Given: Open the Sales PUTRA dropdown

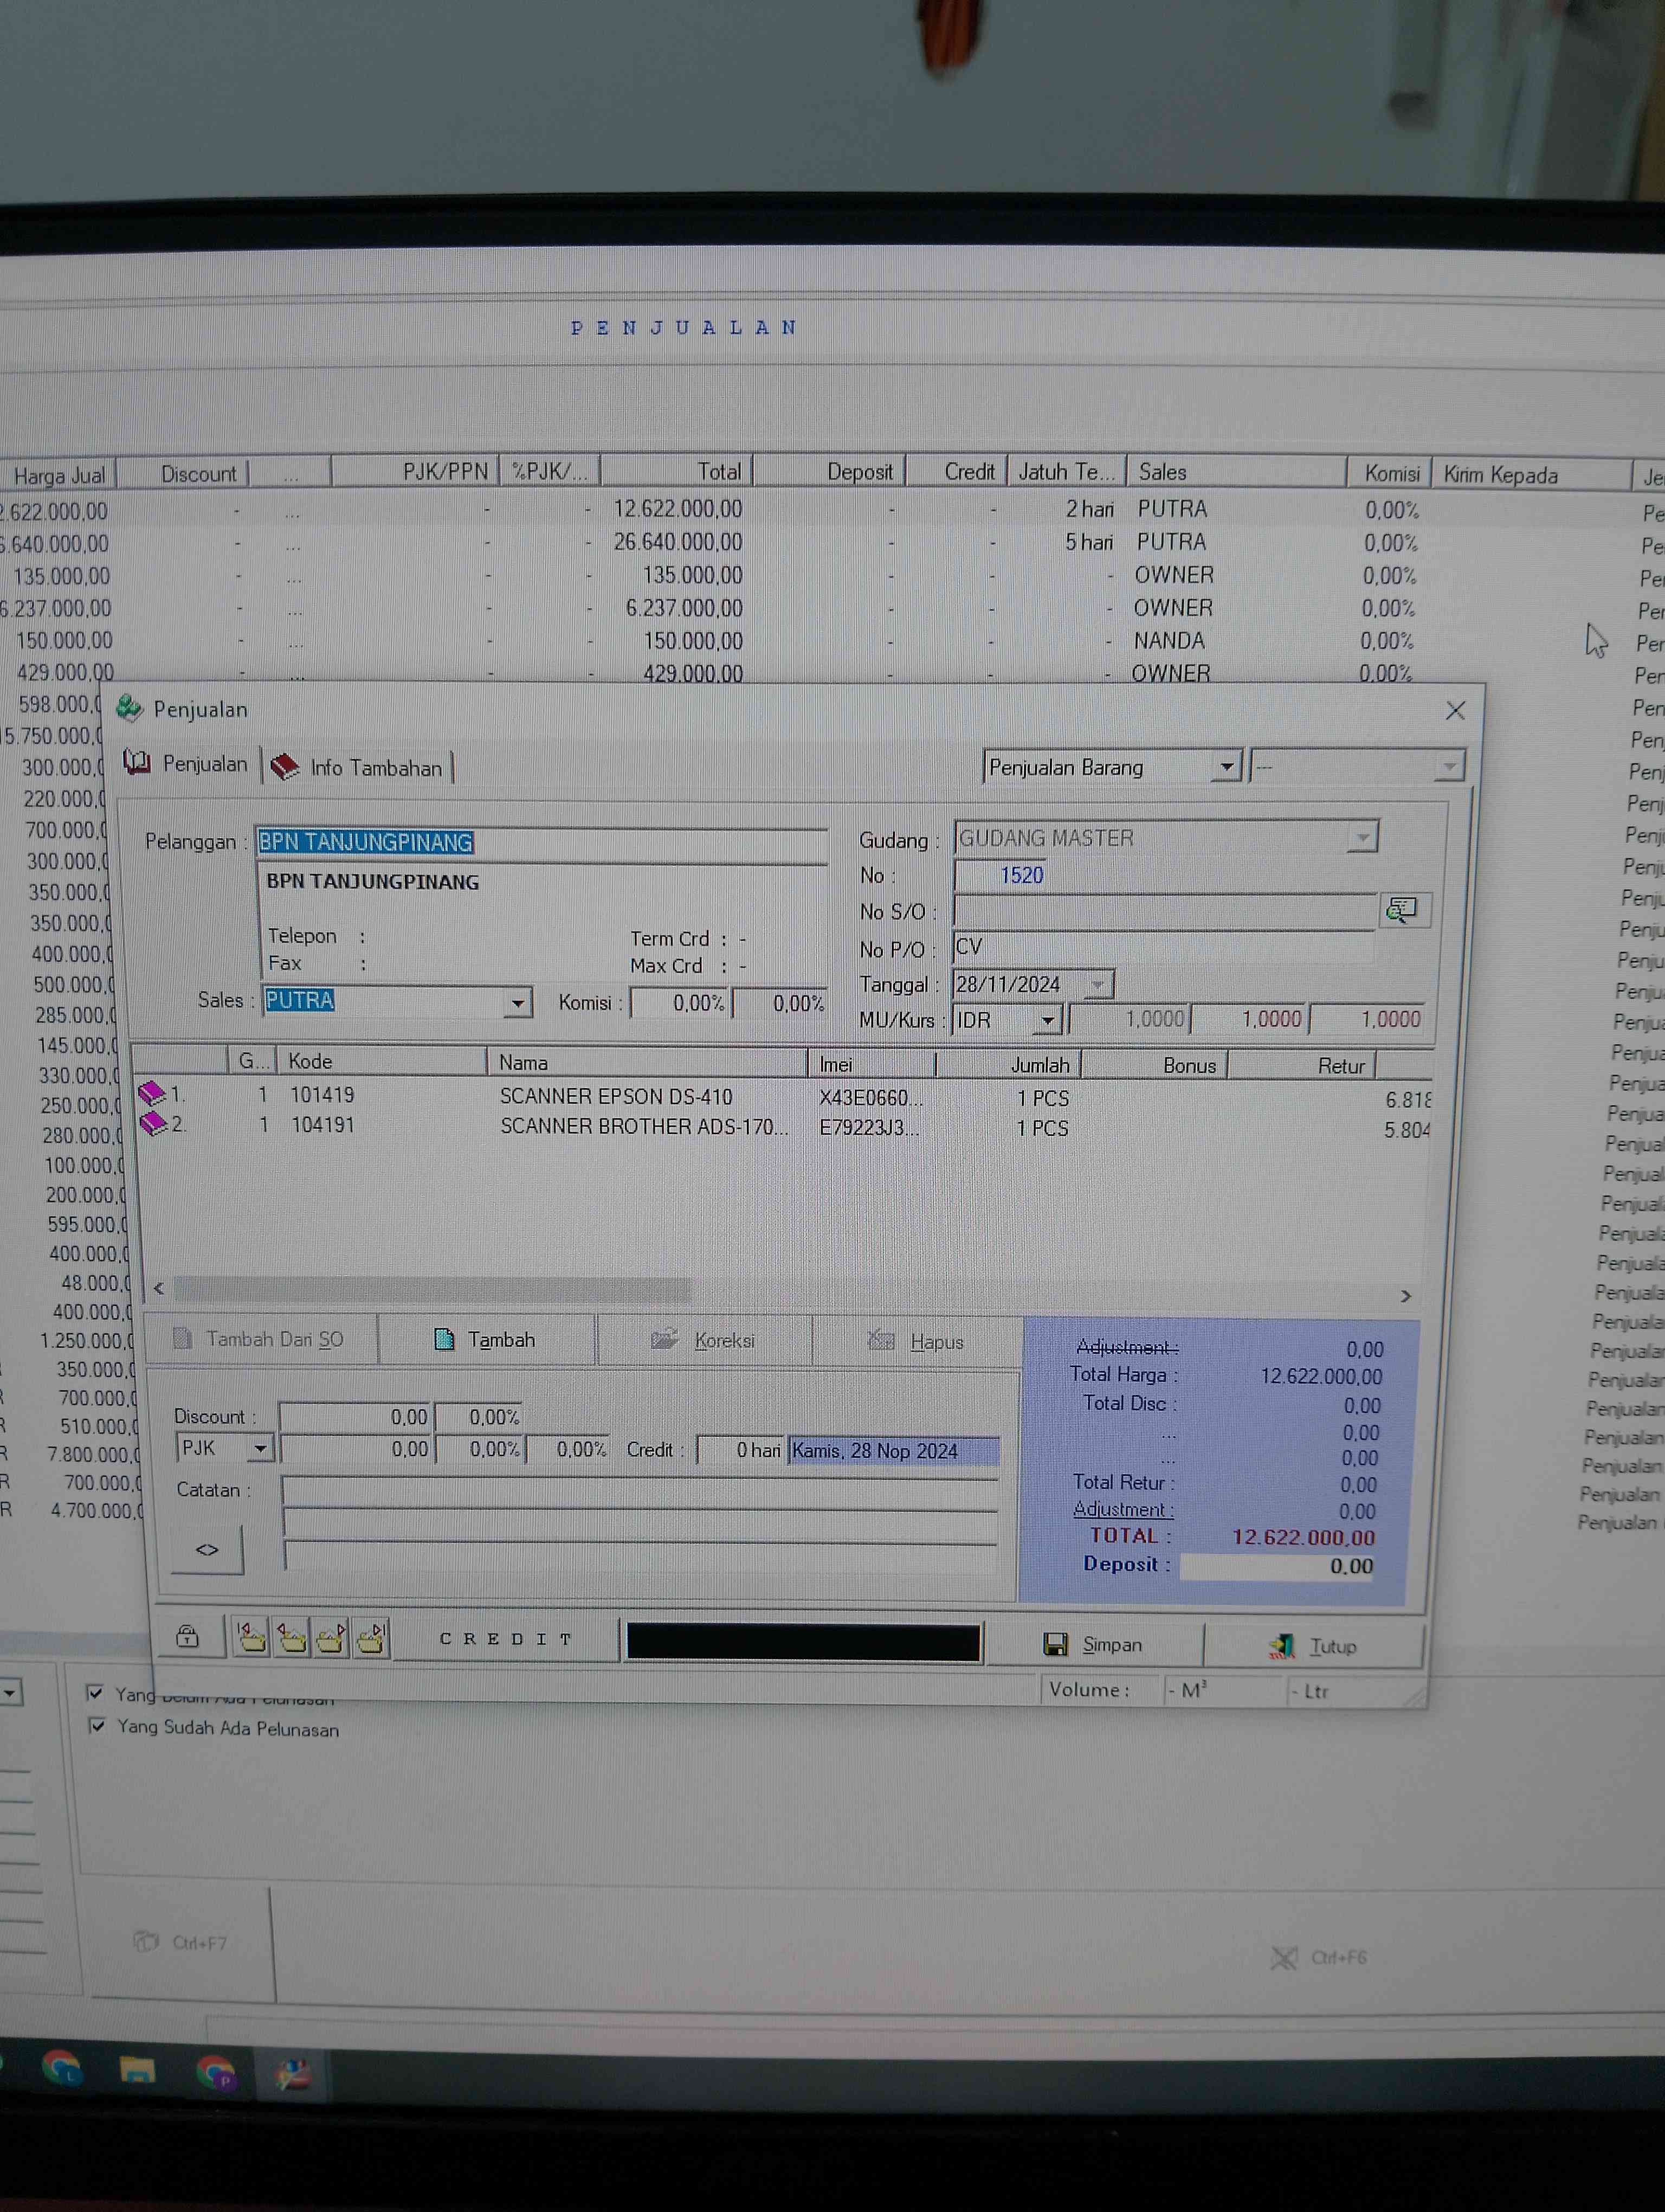Looking at the screenshot, I should click(x=517, y=1002).
